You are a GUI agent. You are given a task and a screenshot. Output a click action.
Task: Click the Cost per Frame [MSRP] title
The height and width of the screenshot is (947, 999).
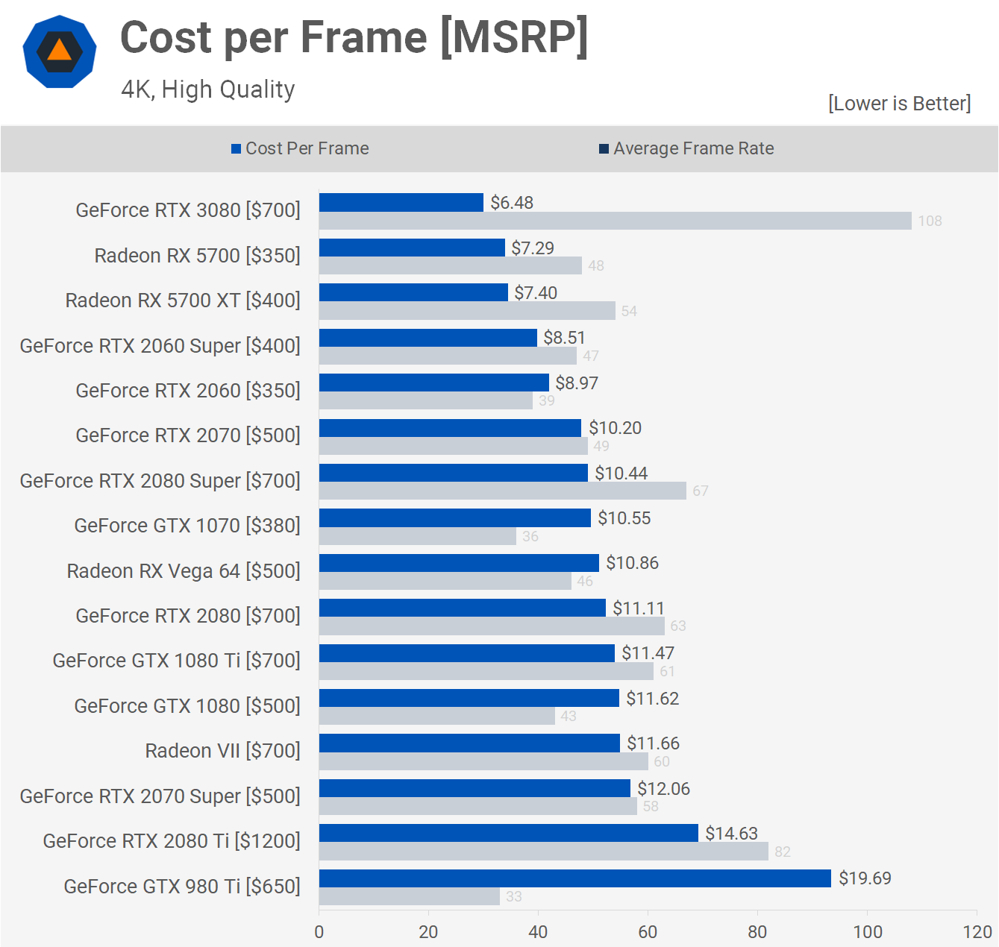(354, 37)
